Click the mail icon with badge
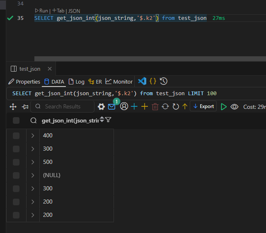 [x=111, y=107]
